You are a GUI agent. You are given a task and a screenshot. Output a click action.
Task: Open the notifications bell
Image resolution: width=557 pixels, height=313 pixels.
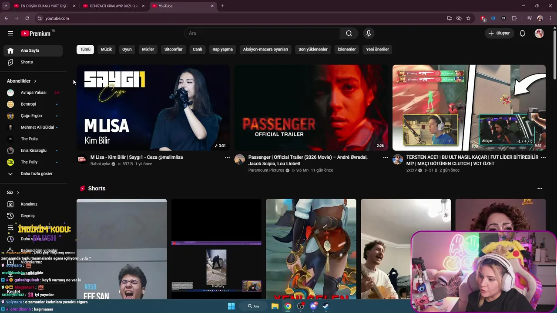coord(523,33)
